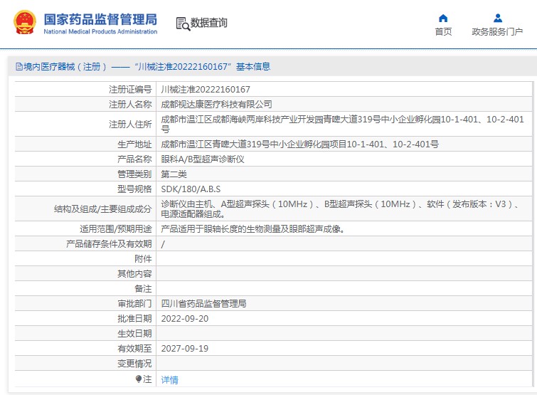Image resolution: width=537 pixels, height=395 pixels.
Task: Click the national emblem logo
Action: click(25, 23)
